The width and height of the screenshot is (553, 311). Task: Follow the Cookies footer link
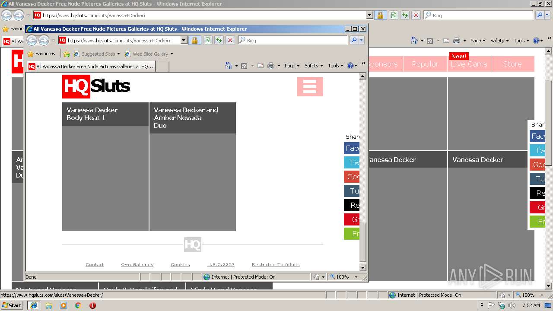pyautogui.click(x=180, y=264)
